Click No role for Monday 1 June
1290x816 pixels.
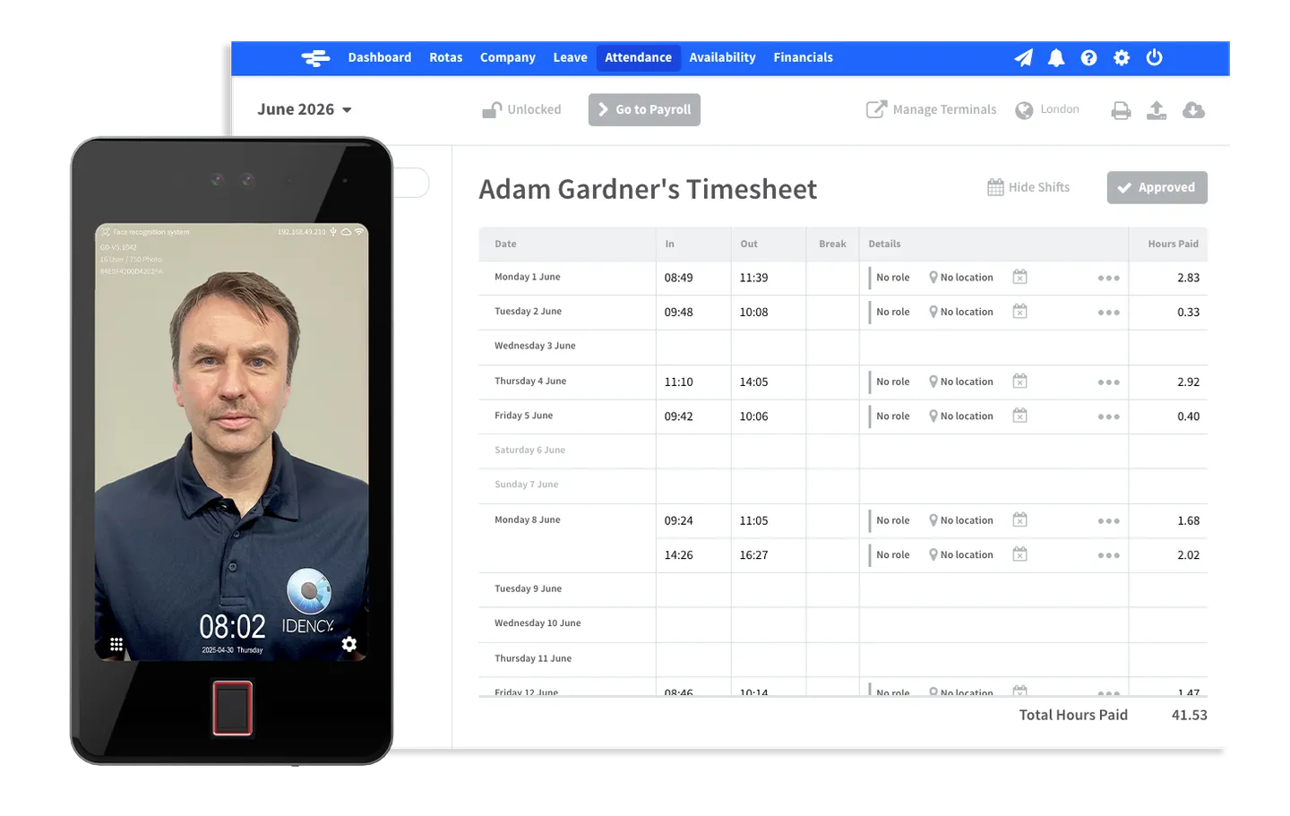tap(892, 278)
